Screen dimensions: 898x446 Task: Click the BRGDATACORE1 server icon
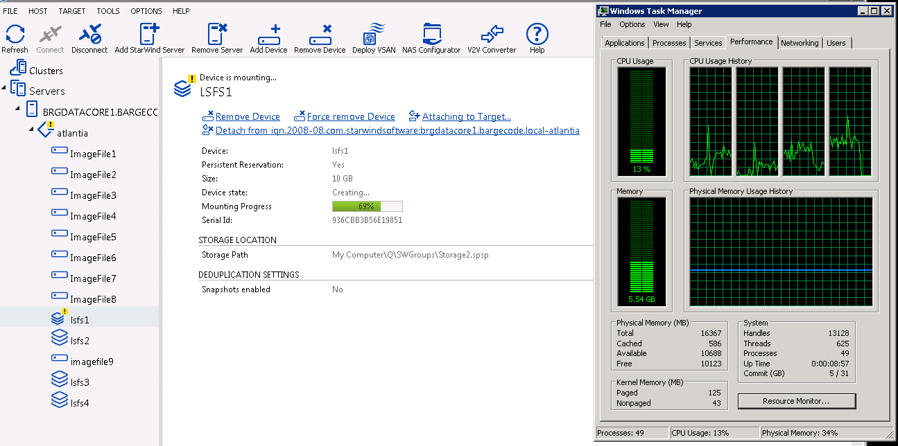(x=32, y=109)
